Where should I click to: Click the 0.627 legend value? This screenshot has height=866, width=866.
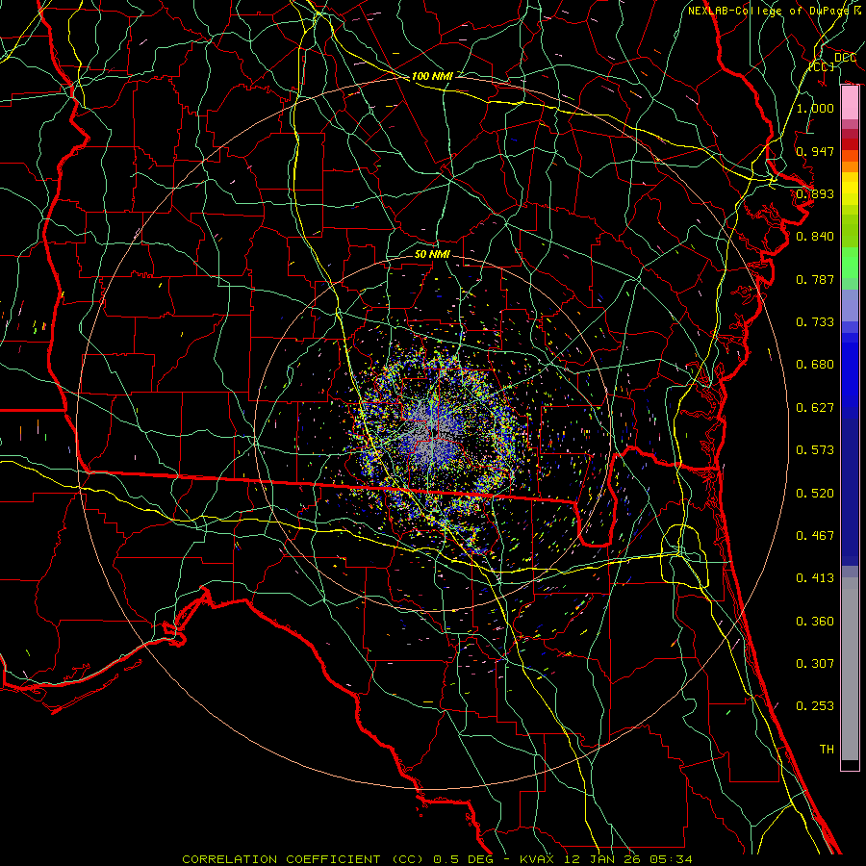[x=815, y=407]
